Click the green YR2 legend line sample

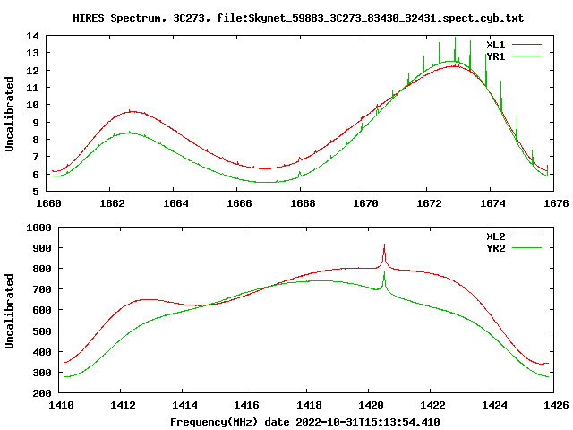point(526,248)
